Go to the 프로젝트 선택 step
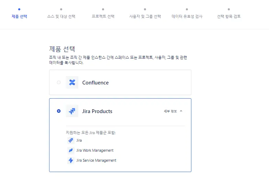Viewport: 269px width, 191px height. pos(103,16)
